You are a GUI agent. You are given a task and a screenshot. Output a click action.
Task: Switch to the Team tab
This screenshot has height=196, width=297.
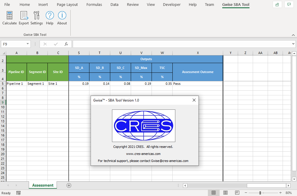click(209, 5)
